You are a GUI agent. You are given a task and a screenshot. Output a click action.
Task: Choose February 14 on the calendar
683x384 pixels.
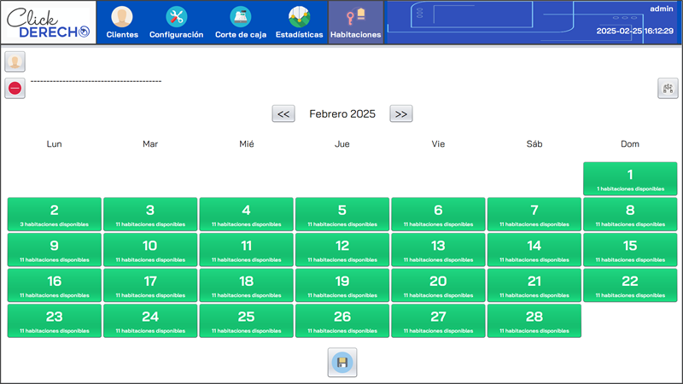(534, 249)
